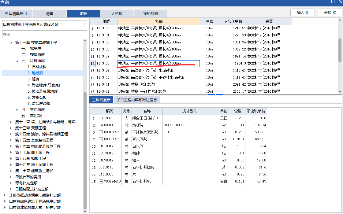Select the 白水泥 material row
343x214 pixels.
[178, 146]
